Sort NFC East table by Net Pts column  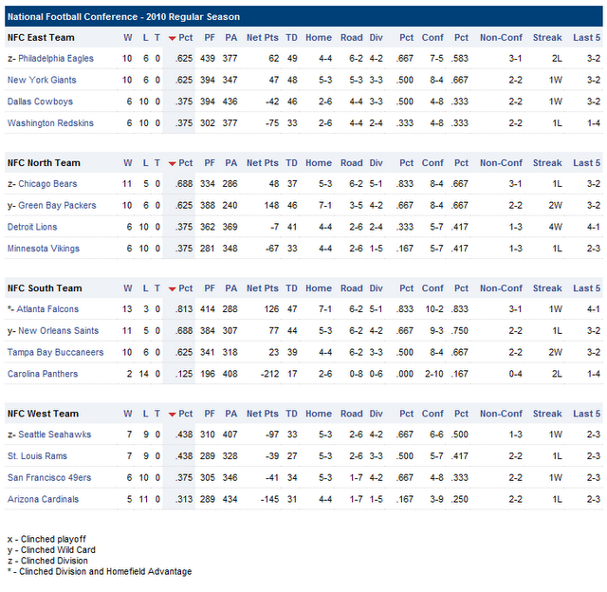tap(262, 38)
